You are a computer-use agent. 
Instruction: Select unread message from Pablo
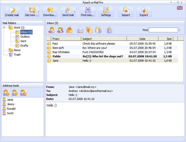click(112, 56)
